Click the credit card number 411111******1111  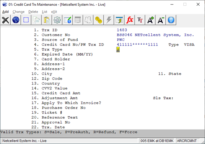click(137, 45)
